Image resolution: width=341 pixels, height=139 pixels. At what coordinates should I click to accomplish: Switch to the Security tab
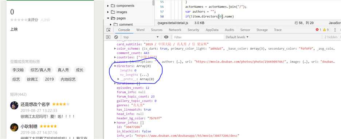click(x=193, y=30)
